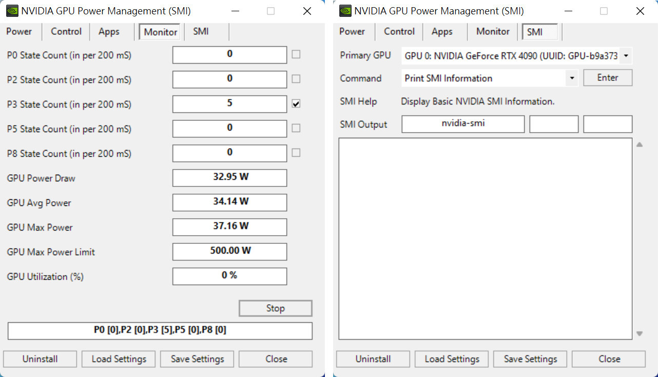Enable the P0 State Count checkbox
This screenshot has width=658, height=377.
(296, 54)
